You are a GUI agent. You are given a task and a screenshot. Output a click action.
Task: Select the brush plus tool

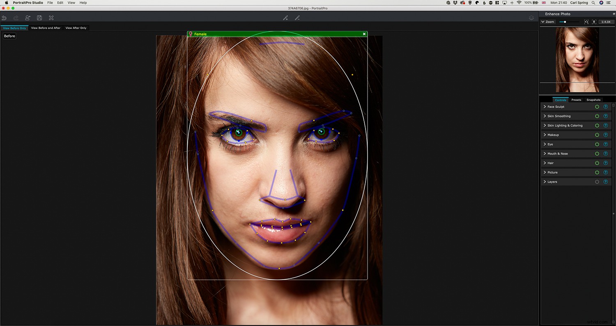[x=286, y=18]
